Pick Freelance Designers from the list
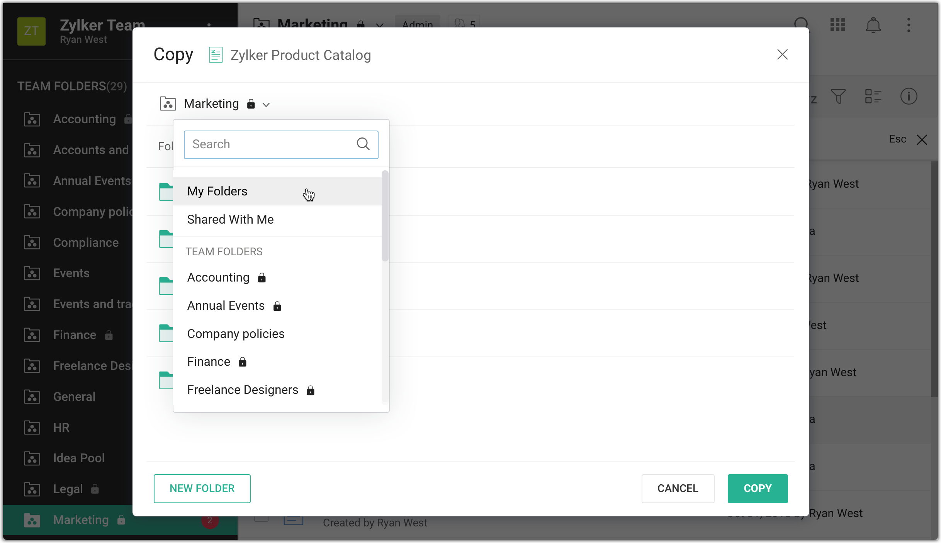 (243, 390)
